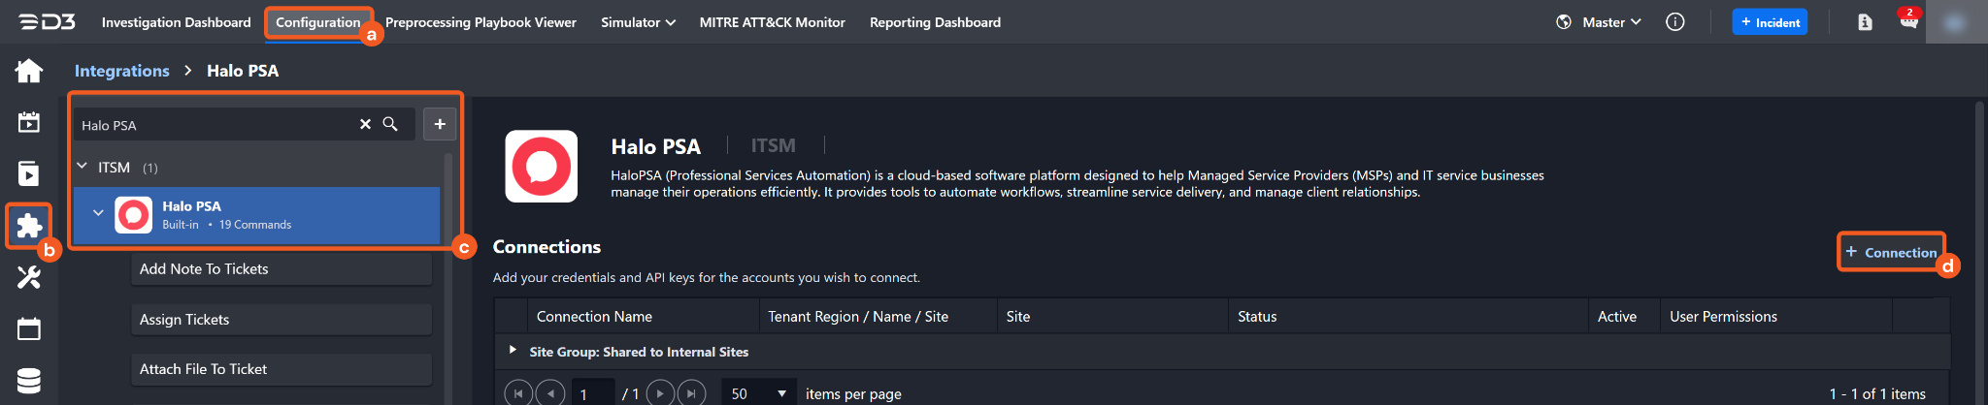Screen dimensions: 1988x405
Task: Click the search magnifier icon
Action: click(x=390, y=124)
